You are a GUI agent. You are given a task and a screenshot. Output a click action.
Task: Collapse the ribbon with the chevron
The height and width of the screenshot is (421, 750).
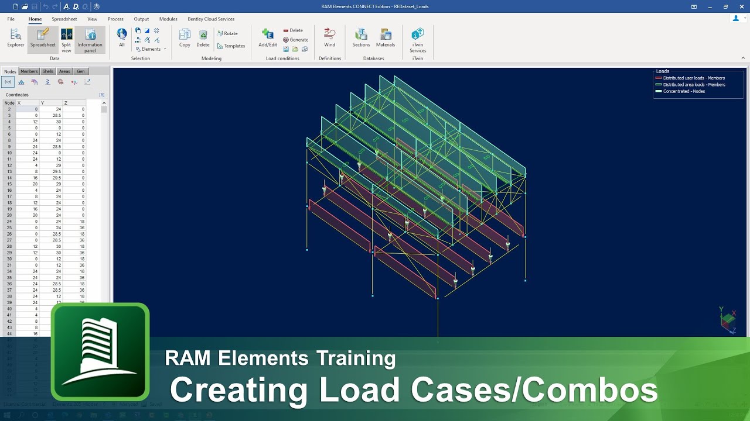(743, 58)
